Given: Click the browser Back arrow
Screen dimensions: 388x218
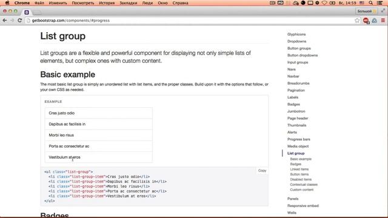Looking at the screenshot, I should [5, 21].
